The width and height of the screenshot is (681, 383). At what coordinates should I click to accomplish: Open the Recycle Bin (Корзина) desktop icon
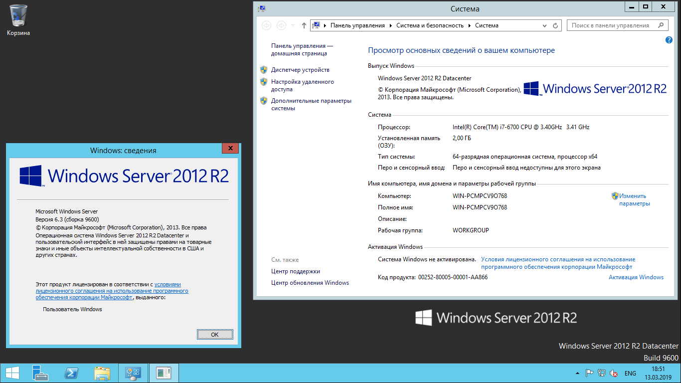pyautogui.click(x=18, y=20)
